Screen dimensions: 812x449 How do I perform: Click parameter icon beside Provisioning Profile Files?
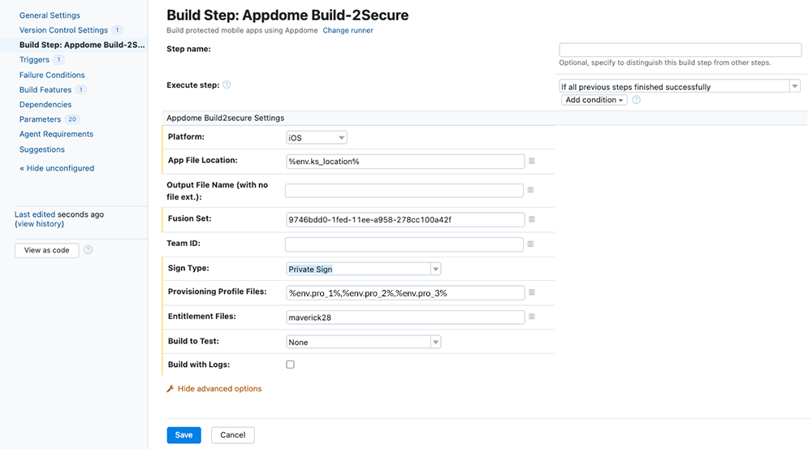(531, 292)
